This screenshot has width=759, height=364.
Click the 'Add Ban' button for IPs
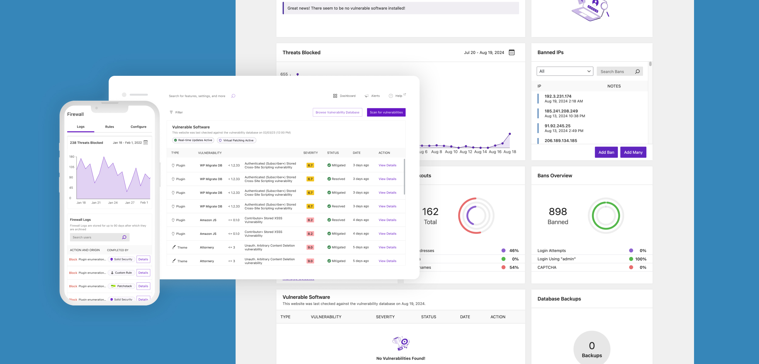pos(606,152)
